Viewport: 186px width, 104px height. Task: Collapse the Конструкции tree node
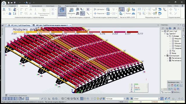[165, 56]
